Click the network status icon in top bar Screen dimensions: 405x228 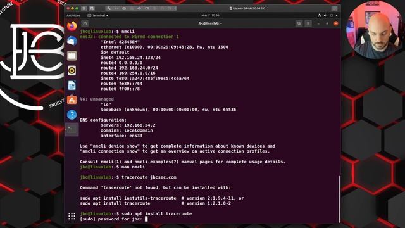pyautogui.click(x=320, y=15)
